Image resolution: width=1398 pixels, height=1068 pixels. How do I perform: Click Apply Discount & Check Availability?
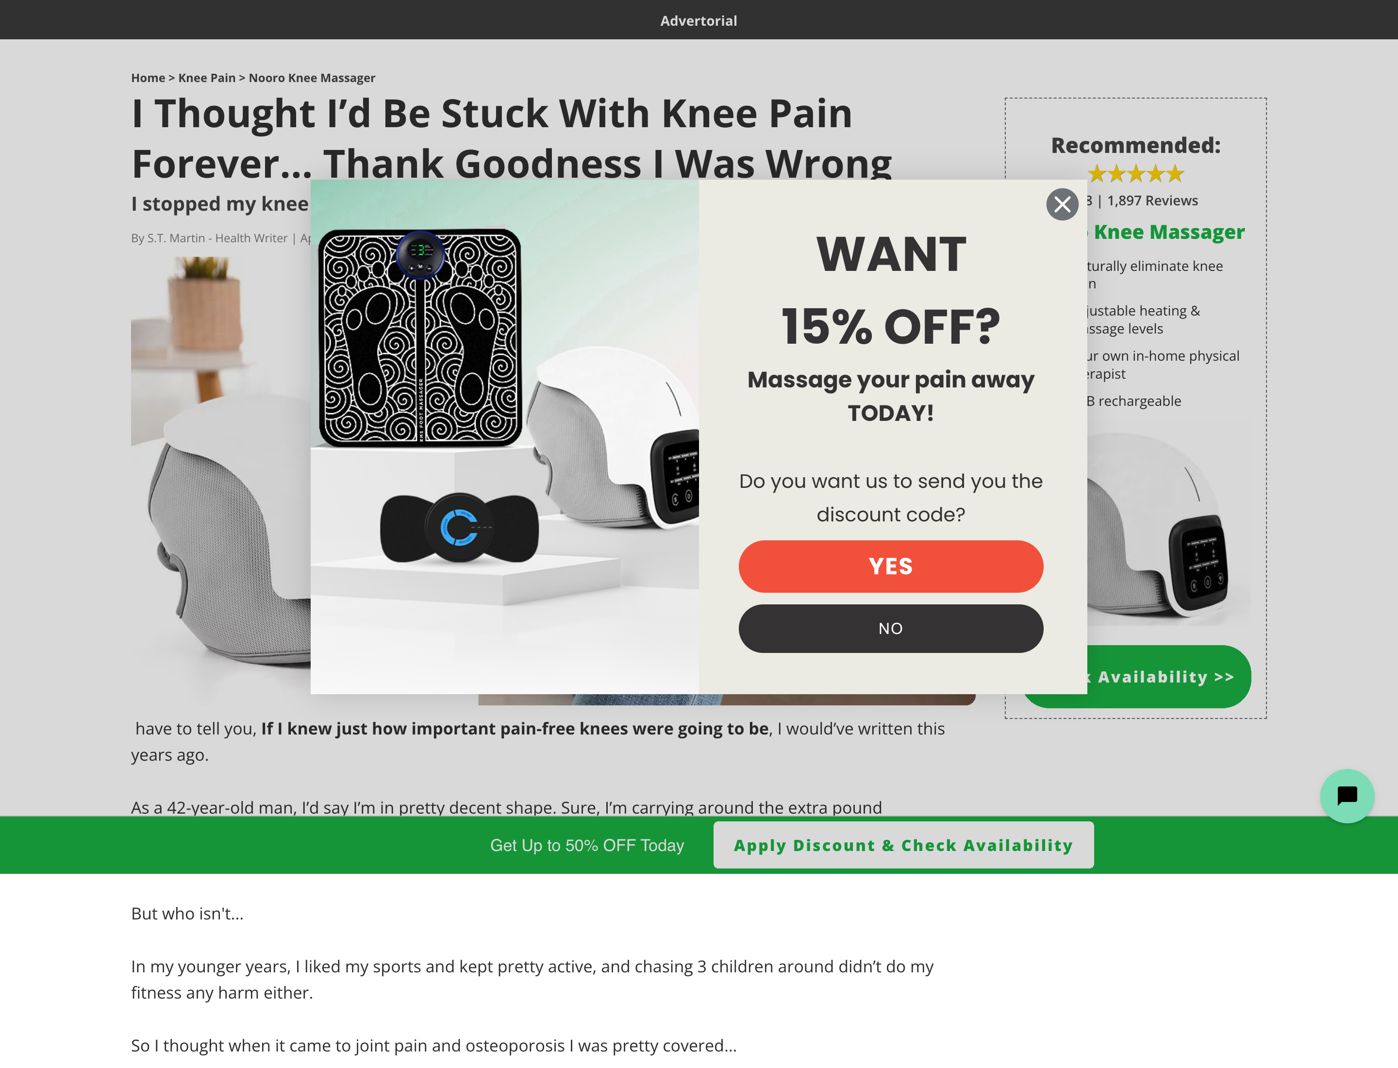click(x=903, y=845)
